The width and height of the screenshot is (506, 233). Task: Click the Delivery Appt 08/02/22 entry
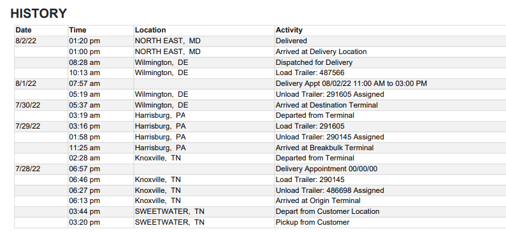click(x=351, y=83)
